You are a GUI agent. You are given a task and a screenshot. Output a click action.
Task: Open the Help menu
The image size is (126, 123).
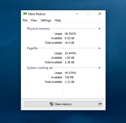pyautogui.click(x=58, y=20)
